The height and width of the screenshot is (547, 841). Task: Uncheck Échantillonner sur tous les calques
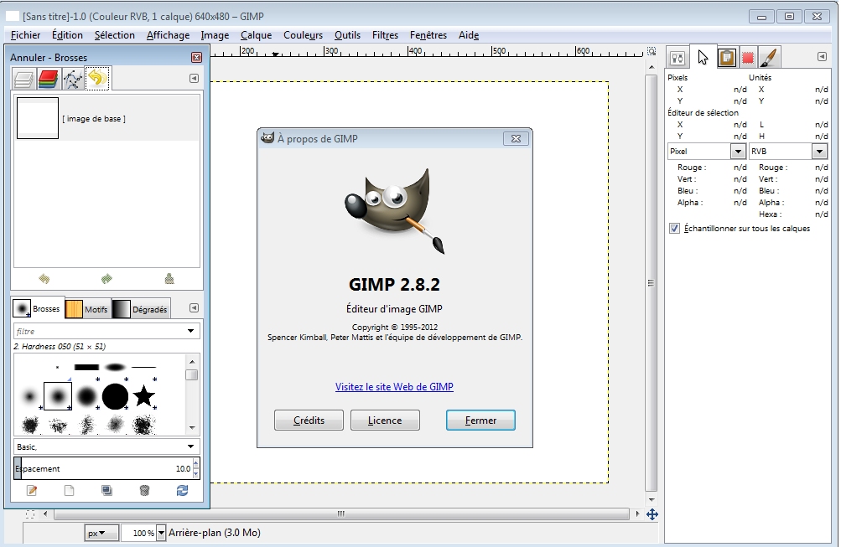click(674, 228)
